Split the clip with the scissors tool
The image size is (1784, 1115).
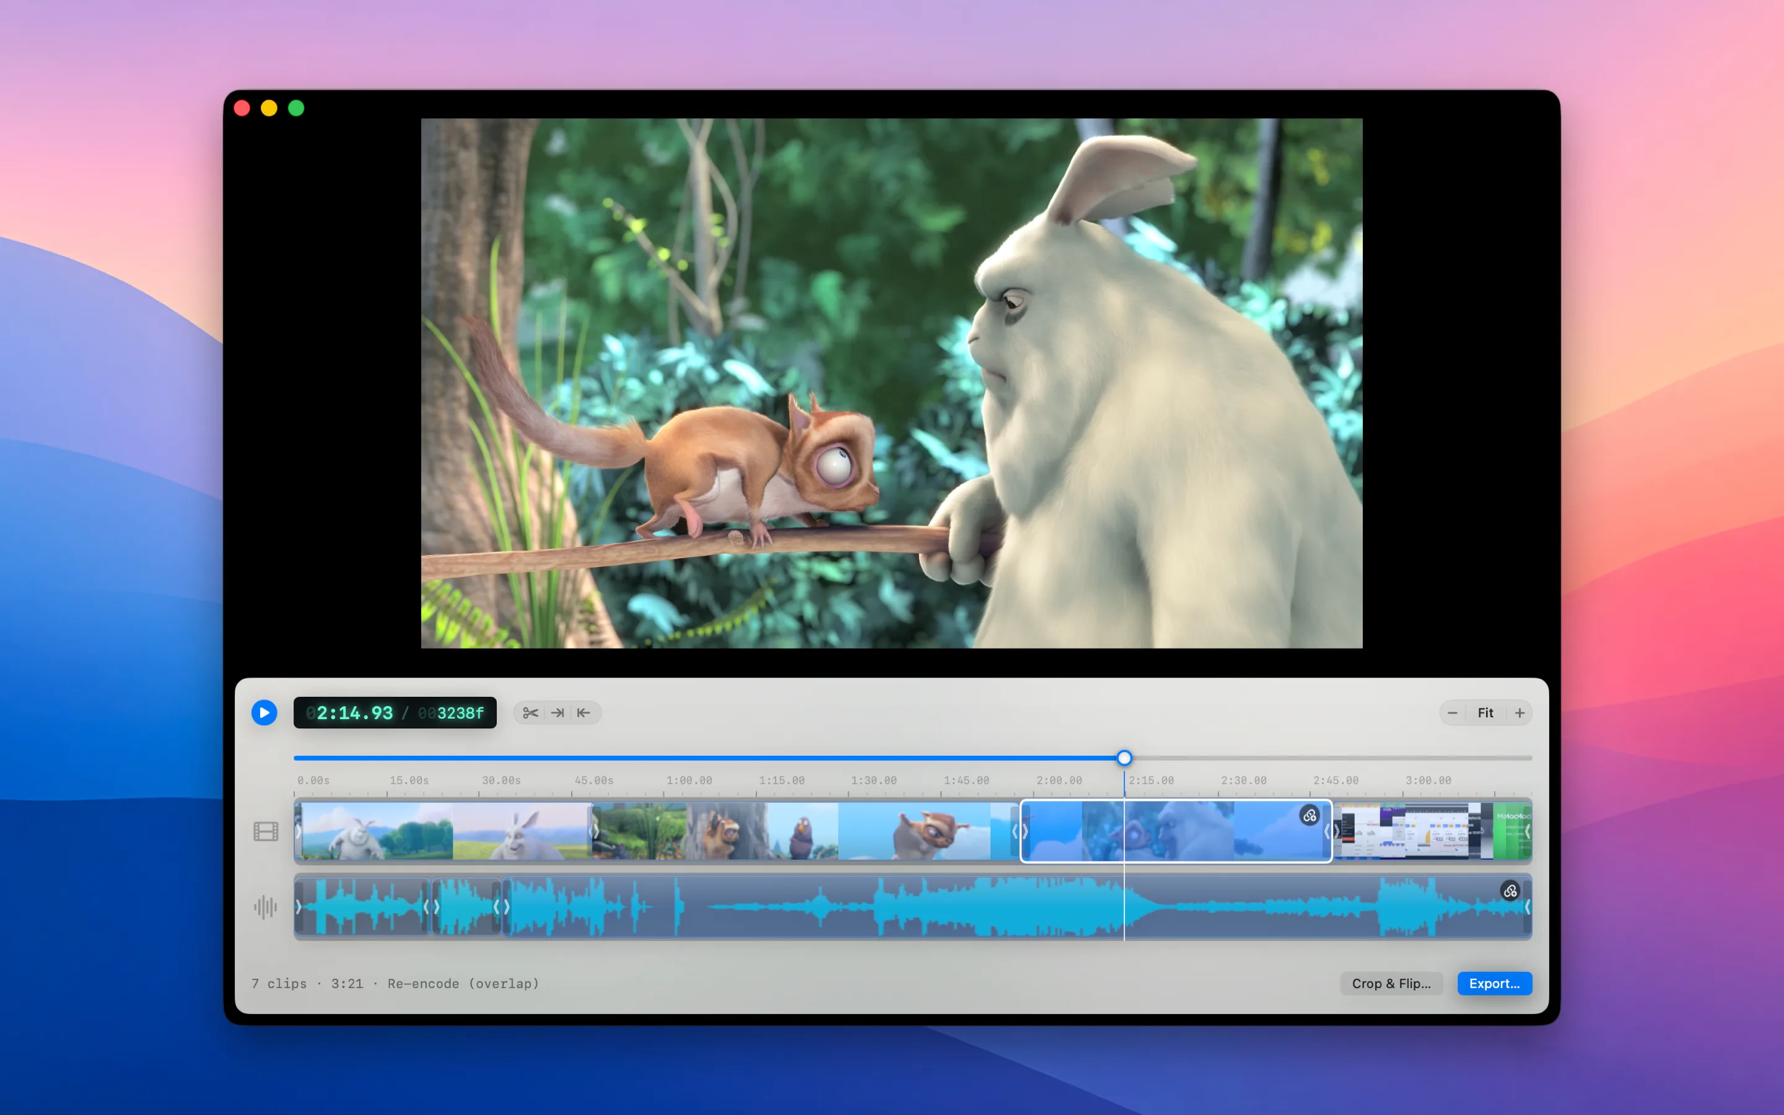click(530, 712)
